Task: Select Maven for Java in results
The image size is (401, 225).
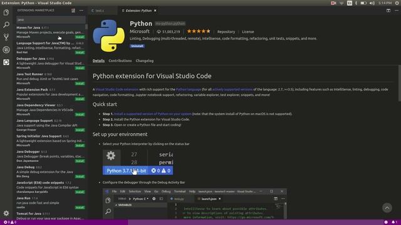Action: (50, 32)
